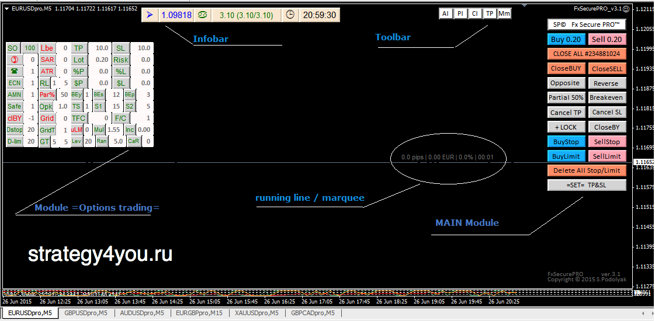Click the Al toolbar button
The height and width of the screenshot is (321, 655).
click(446, 13)
